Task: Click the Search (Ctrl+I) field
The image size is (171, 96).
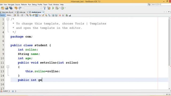Action: tap(161, 5)
